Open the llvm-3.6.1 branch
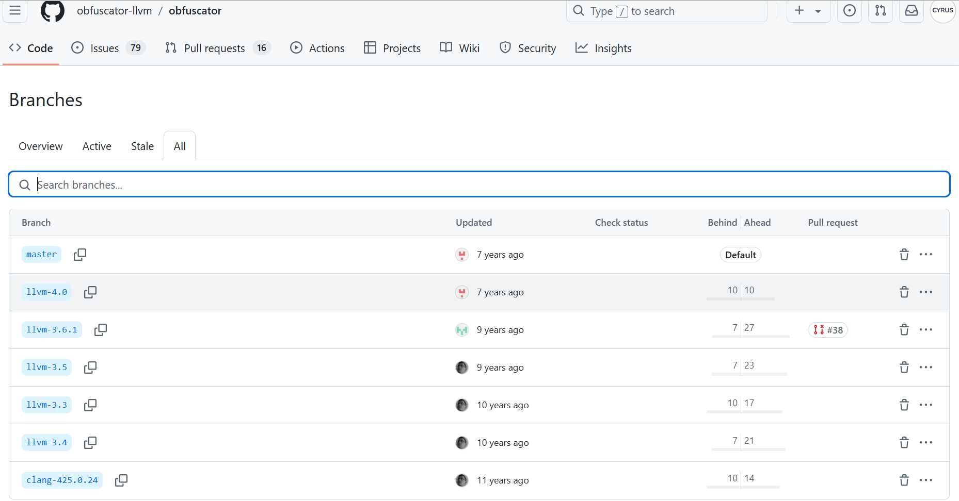 pyautogui.click(x=52, y=329)
